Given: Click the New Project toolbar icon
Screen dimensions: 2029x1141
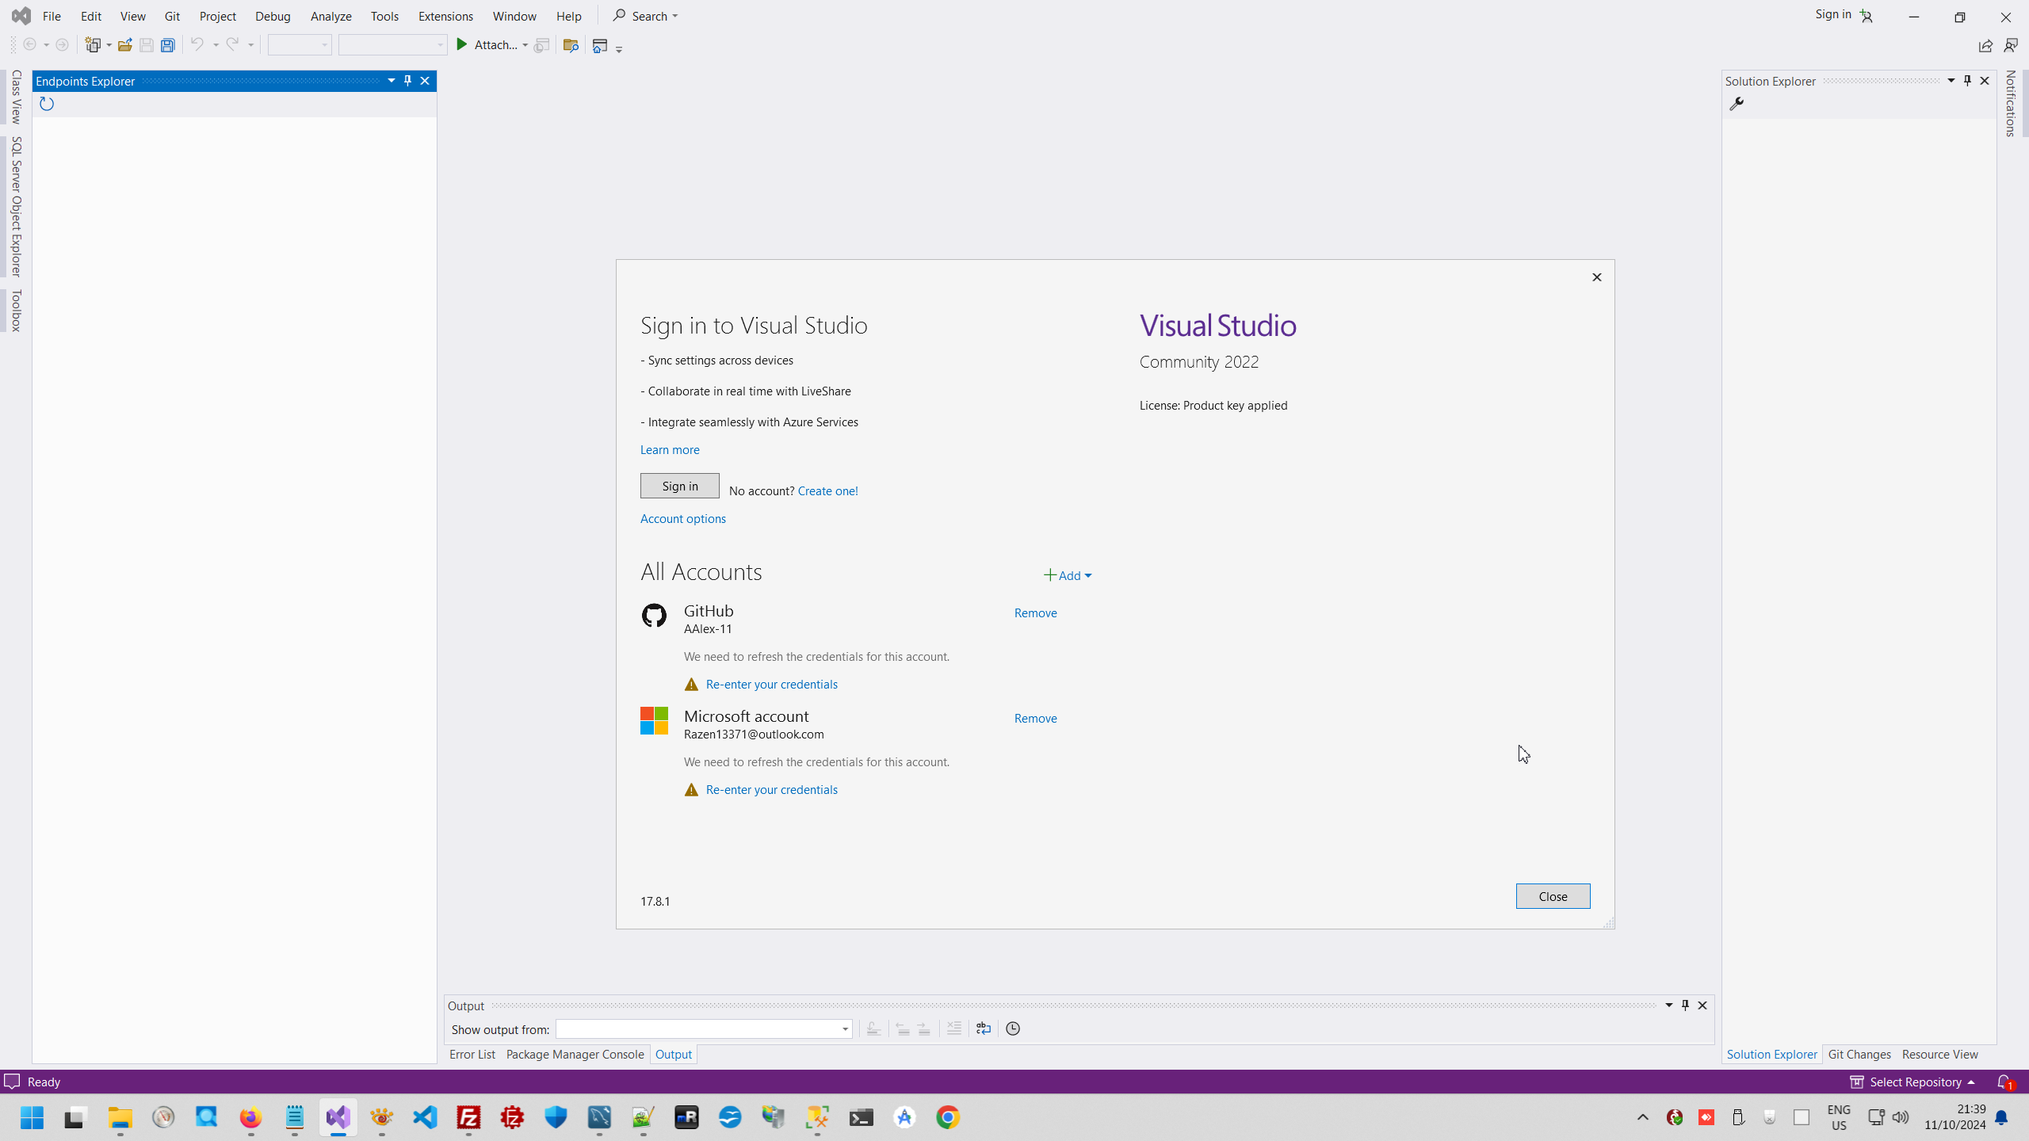Looking at the screenshot, I should coord(94,45).
